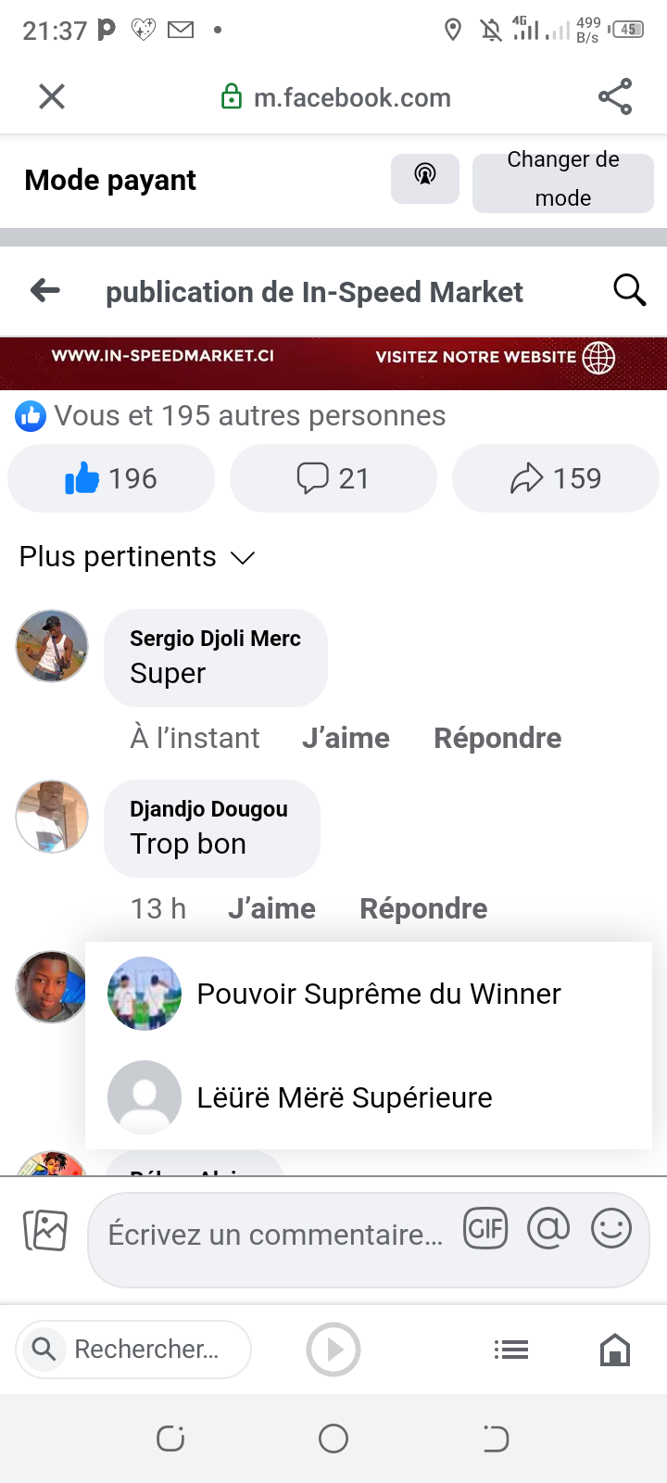The width and height of the screenshot is (667, 1483).
Task: Open the emoji smiley picker
Action: pos(611,1229)
